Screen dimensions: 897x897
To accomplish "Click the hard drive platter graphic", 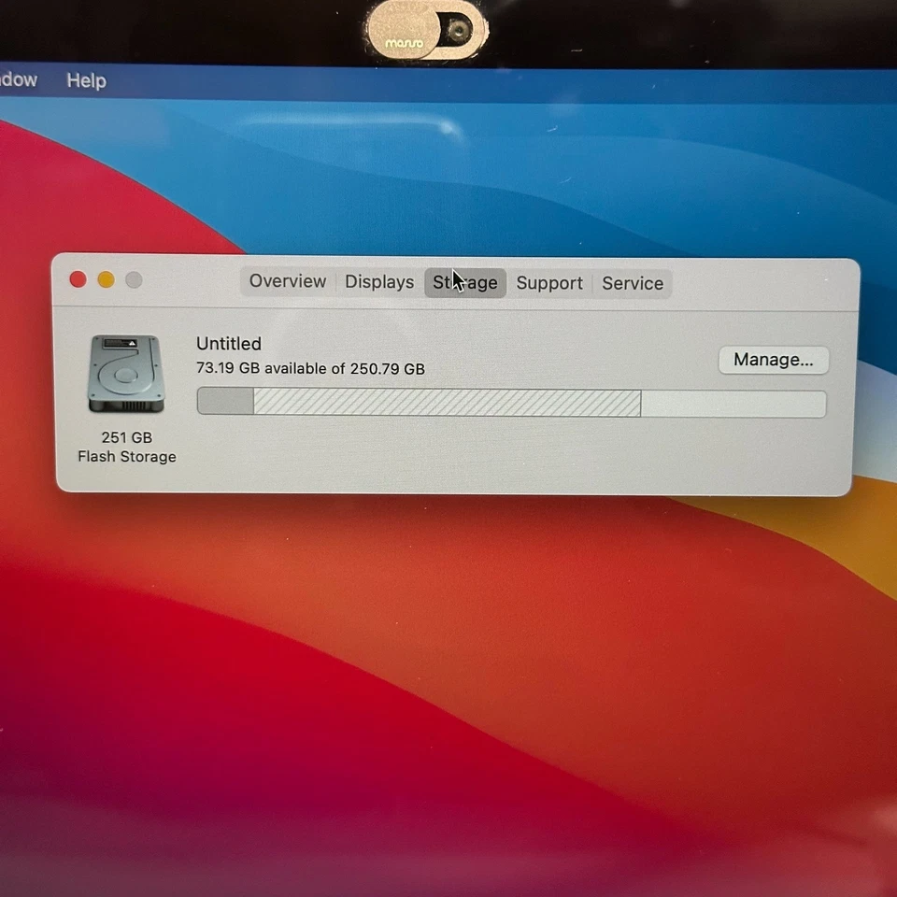I will (x=121, y=377).
